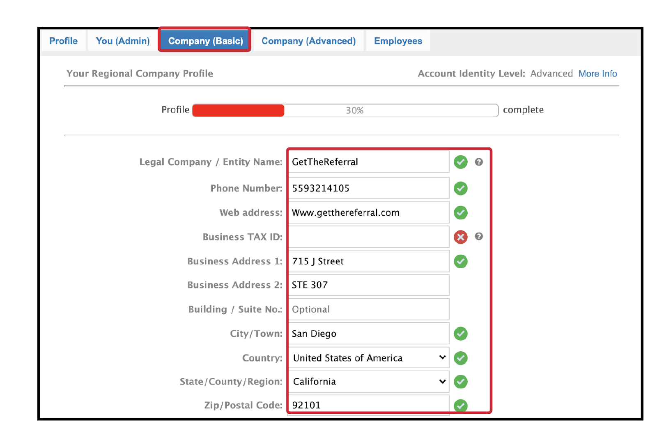This screenshot has height=447, width=657.
Task: Open the State/County/Region dropdown
Action: (369, 381)
